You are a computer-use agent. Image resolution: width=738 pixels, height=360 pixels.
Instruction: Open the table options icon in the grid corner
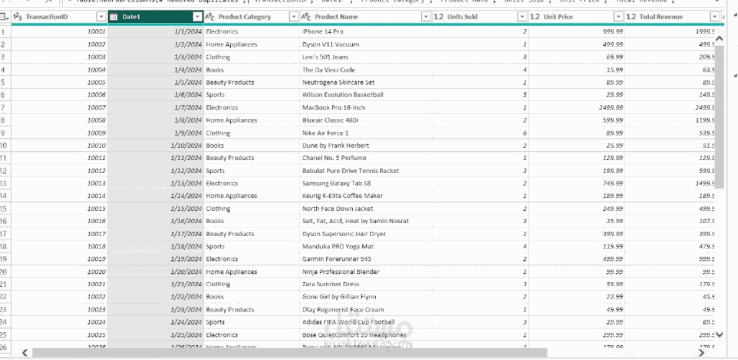coord(4,17)
